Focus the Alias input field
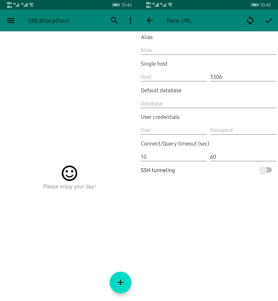Viewport: 278px width, 301px height. click(x=208, y=50)
